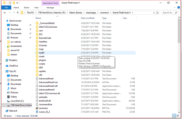Select the lspdfr folder icon
Image resolution: width=182 pixels, height=119 pixels.
click(x=37, y=53)
